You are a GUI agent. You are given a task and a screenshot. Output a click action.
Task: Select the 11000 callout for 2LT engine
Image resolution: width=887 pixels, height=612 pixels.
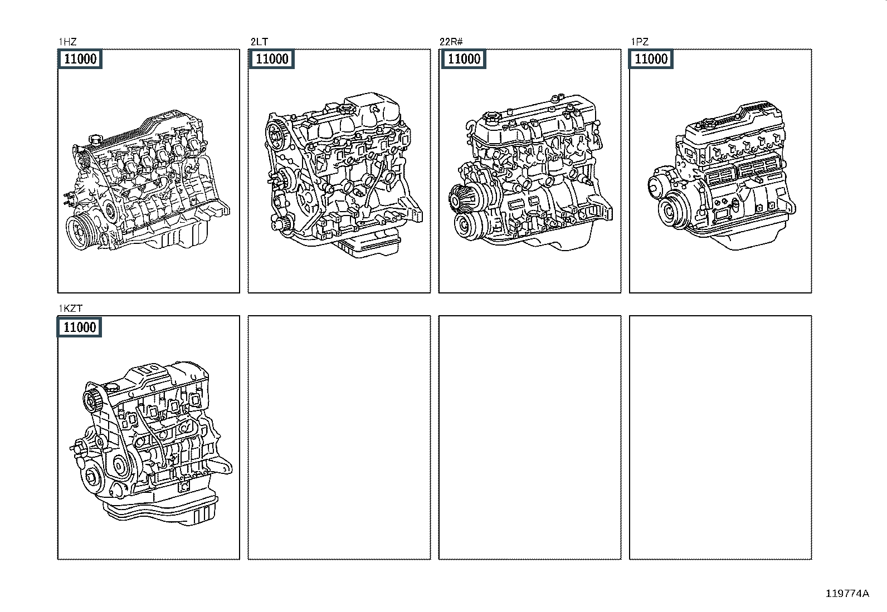(x=271, y=59)
